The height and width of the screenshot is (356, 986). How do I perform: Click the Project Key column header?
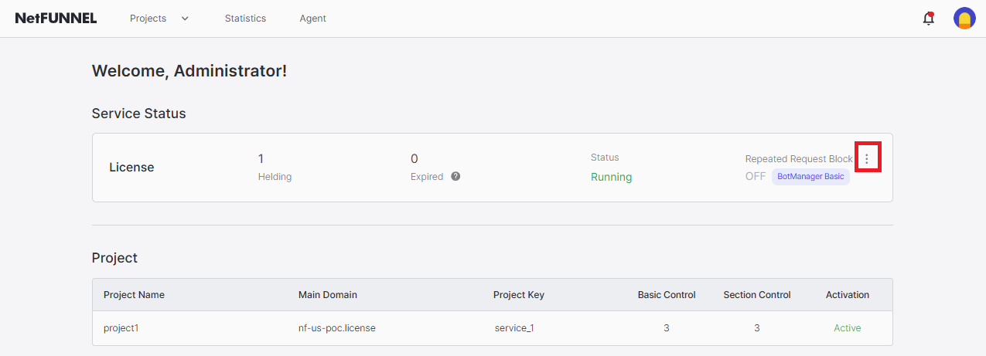(519, 295)
